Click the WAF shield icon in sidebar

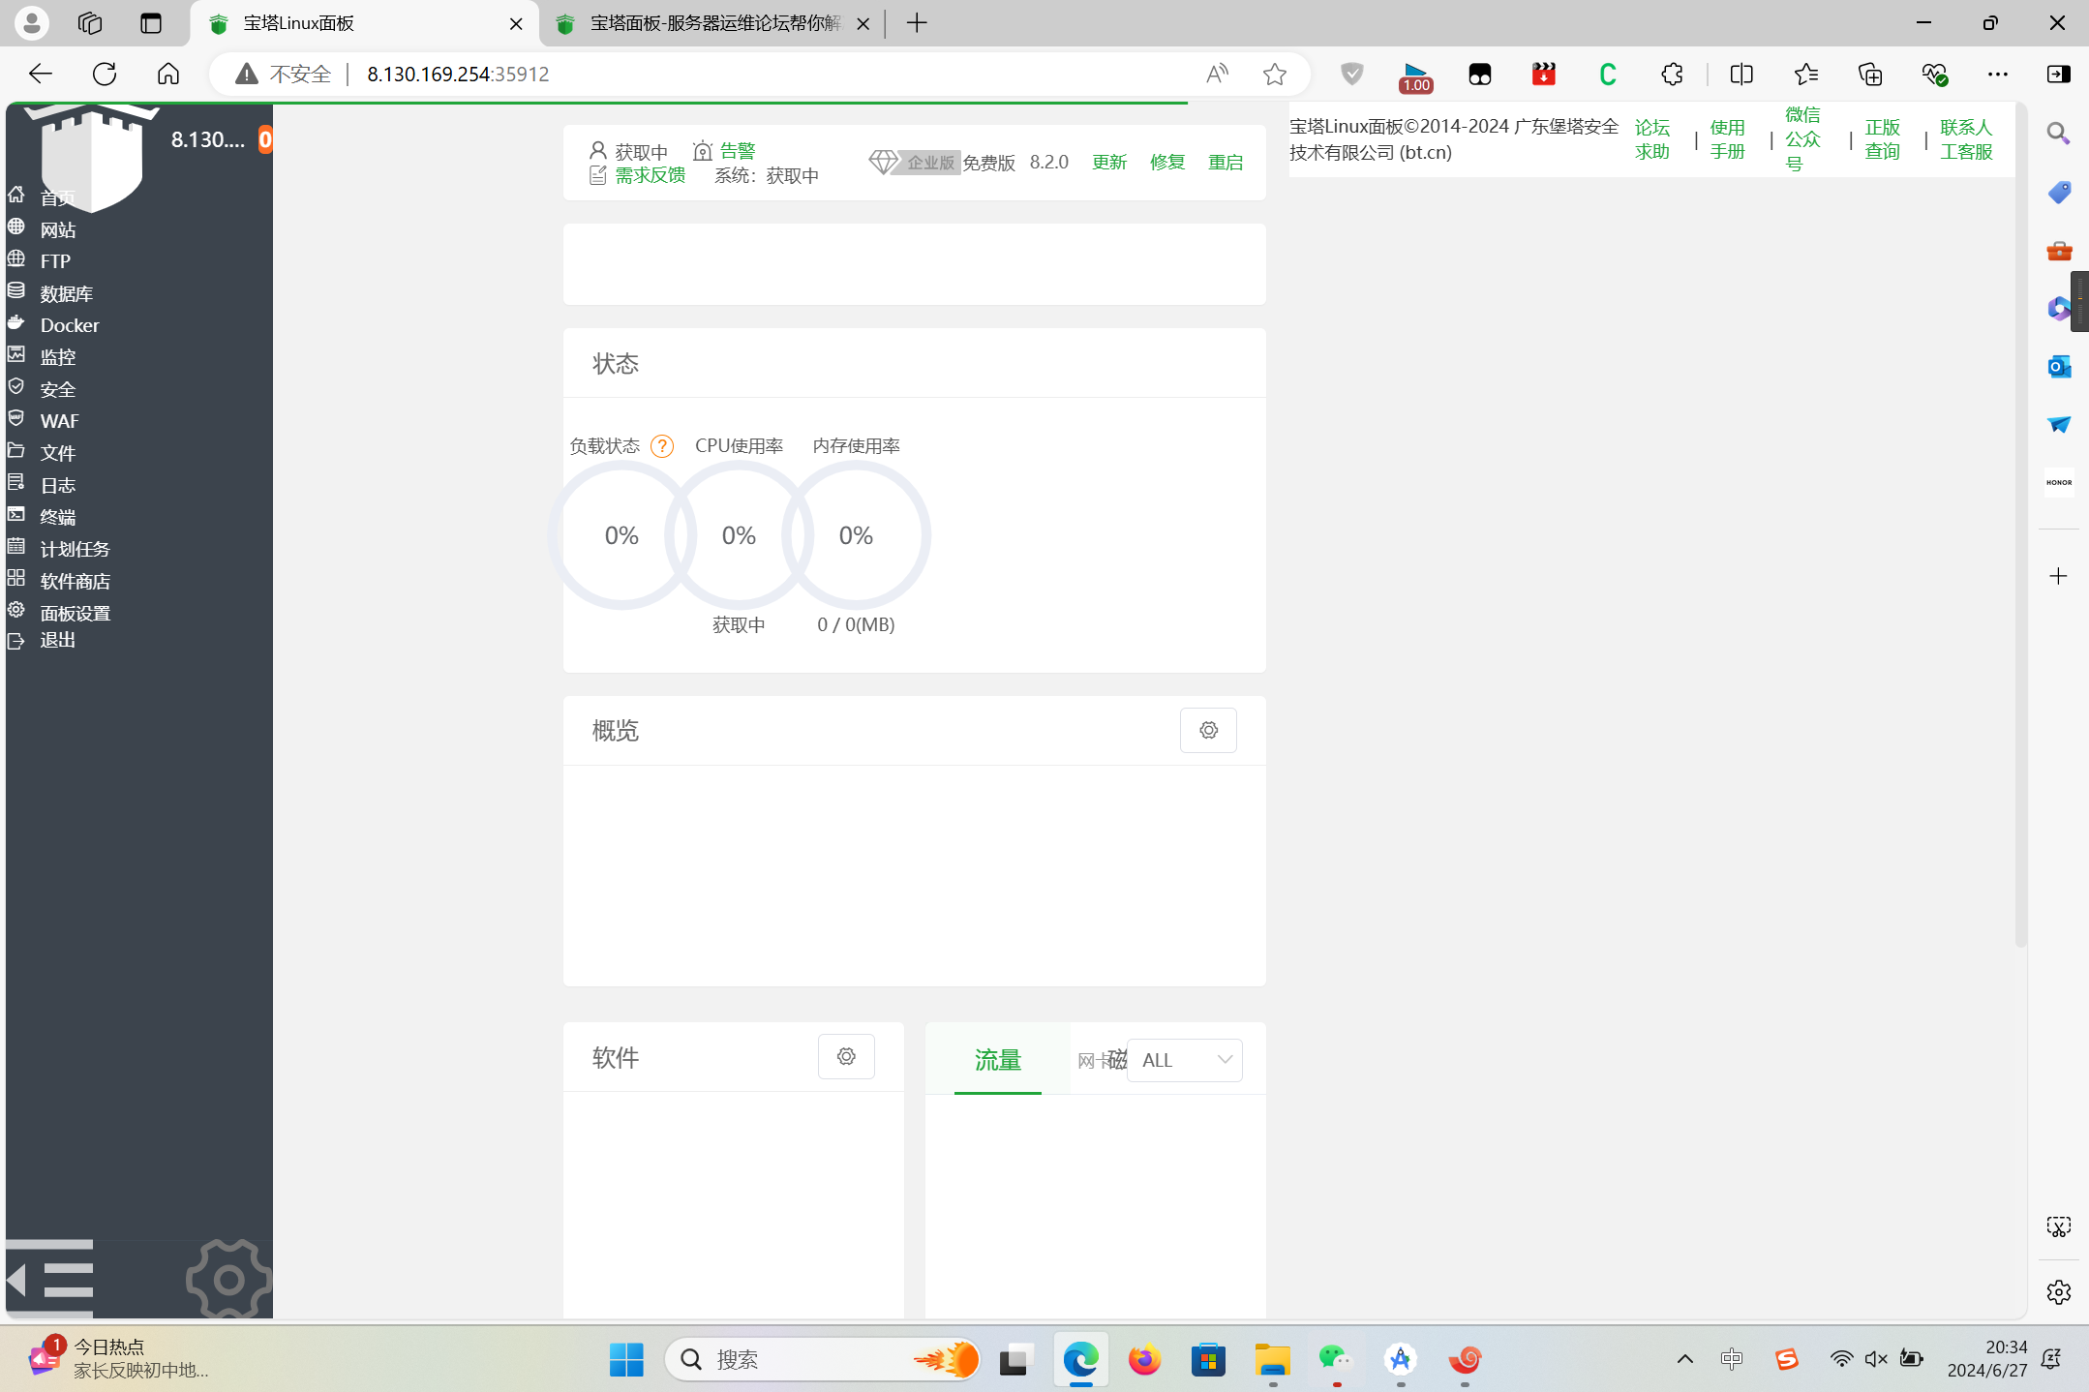click(16, 418)
